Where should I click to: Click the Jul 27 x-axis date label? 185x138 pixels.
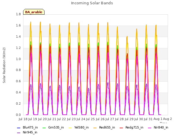(x=110, y=119)
